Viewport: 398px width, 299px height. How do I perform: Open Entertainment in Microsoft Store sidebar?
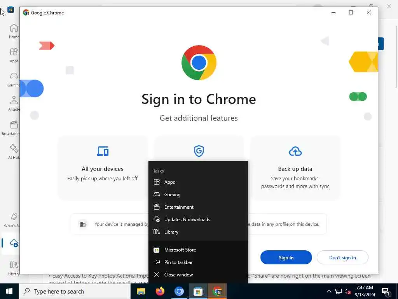pyautogui.click(x=11, y=128)
